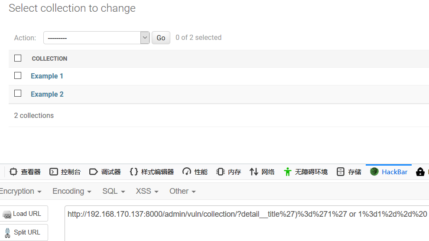
Task: Switch to the HackBar tab
Action: 389,172
